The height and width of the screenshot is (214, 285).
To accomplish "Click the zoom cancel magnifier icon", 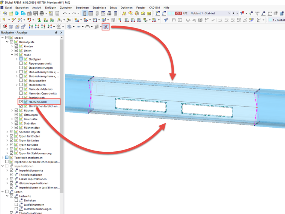I will (5, 27).
